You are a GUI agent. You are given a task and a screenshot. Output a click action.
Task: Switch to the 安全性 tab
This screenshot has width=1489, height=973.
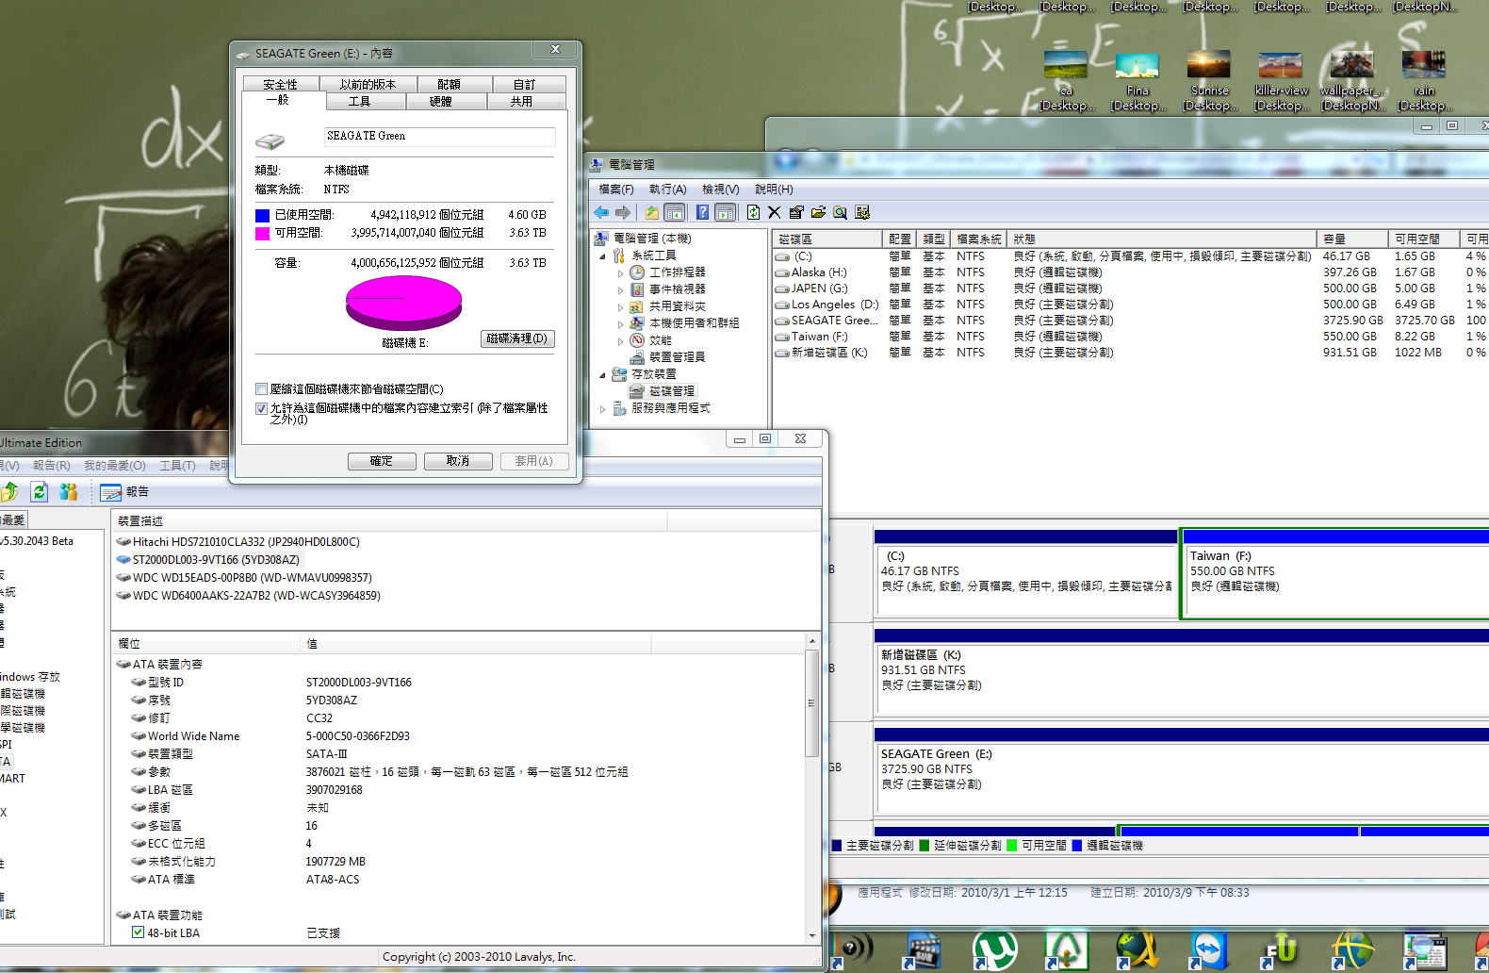[x=280, y=84]
